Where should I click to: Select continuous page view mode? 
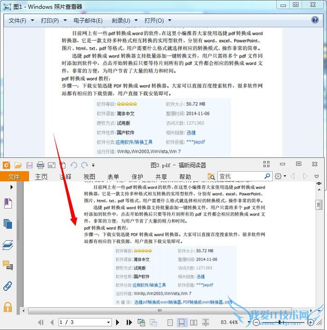pos(182,323)
